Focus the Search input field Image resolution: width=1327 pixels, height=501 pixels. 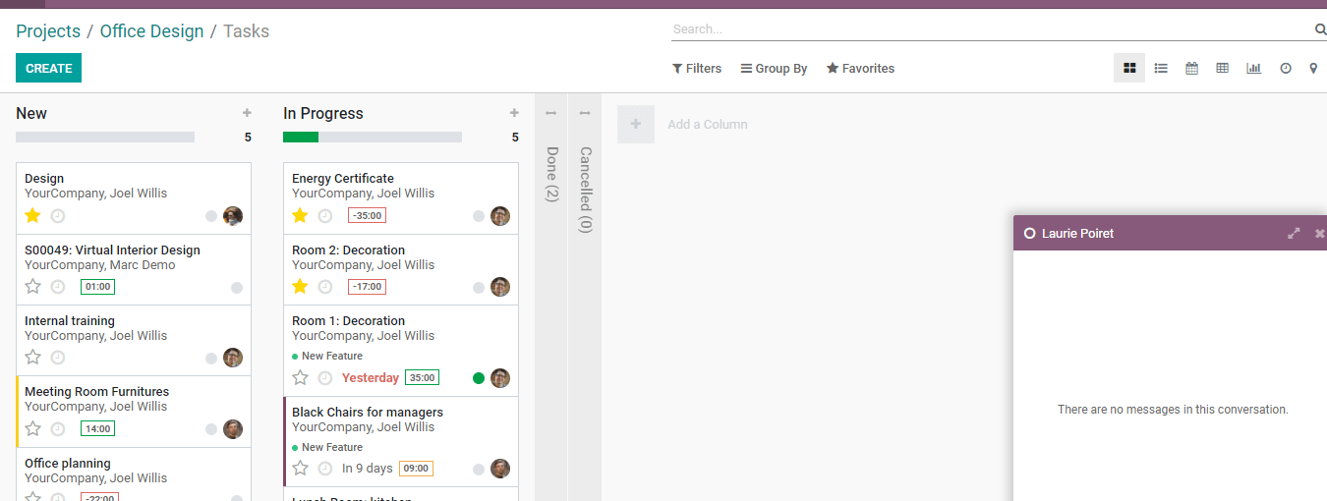(x=992, y=29)
